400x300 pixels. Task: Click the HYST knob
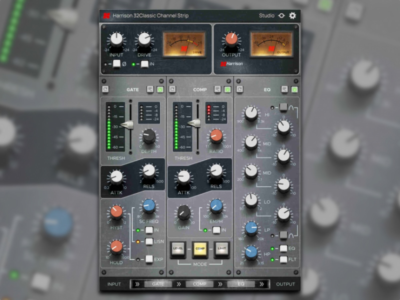[x=116, y=211]
